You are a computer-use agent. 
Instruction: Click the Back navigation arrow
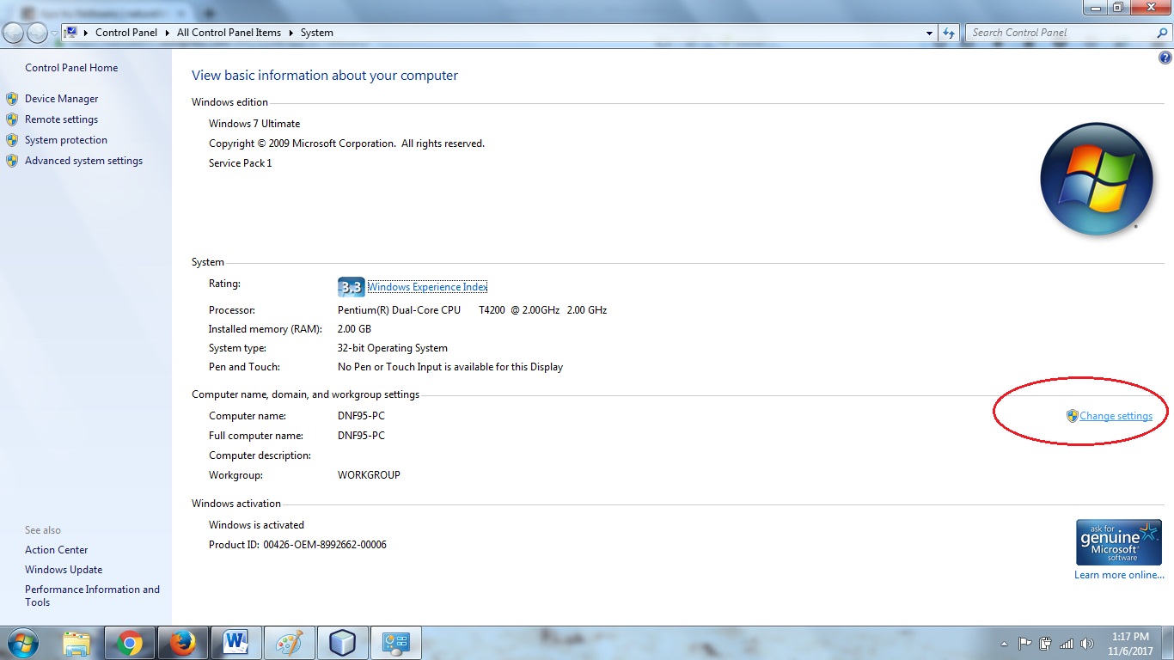14,33
